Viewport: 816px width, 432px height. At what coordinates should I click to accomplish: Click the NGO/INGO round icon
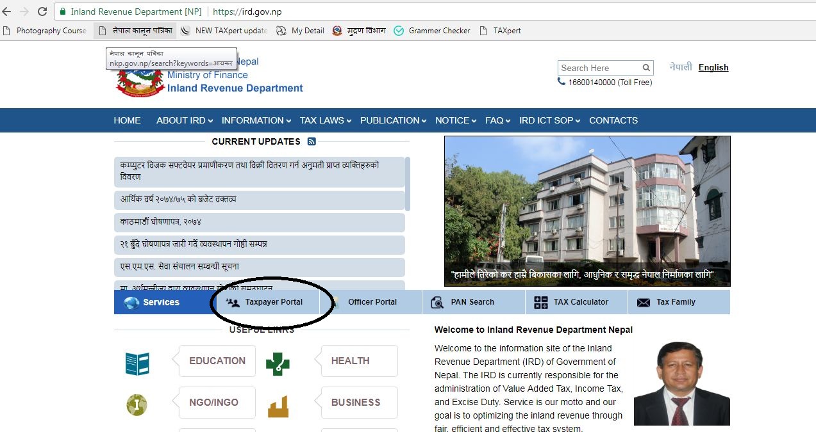pos(137,404)
